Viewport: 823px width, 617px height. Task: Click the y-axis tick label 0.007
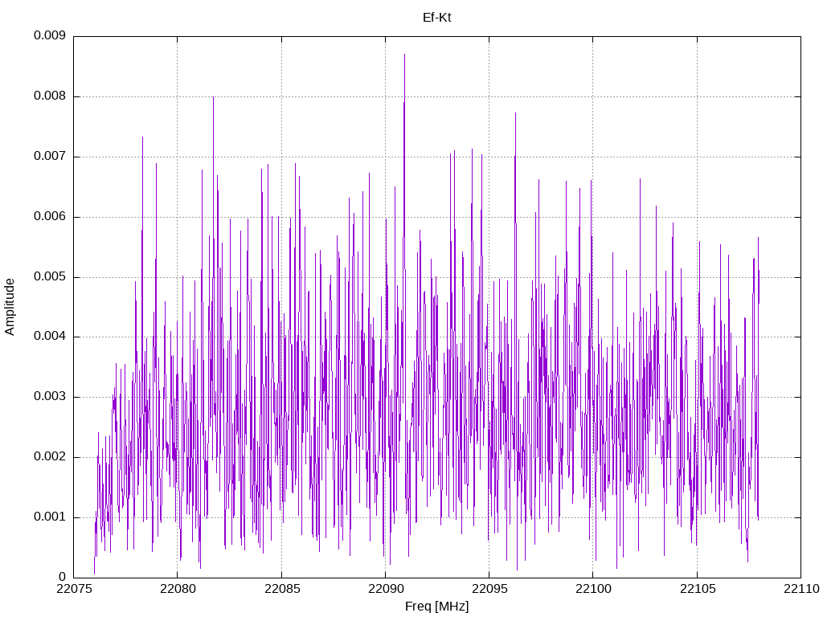click(x=50, y=157)
